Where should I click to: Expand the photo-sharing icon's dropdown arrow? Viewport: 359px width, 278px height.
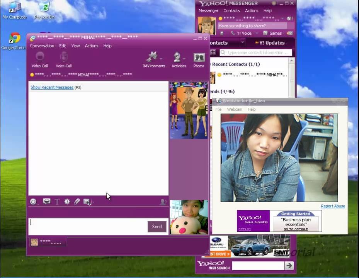(x=92, y=202)
